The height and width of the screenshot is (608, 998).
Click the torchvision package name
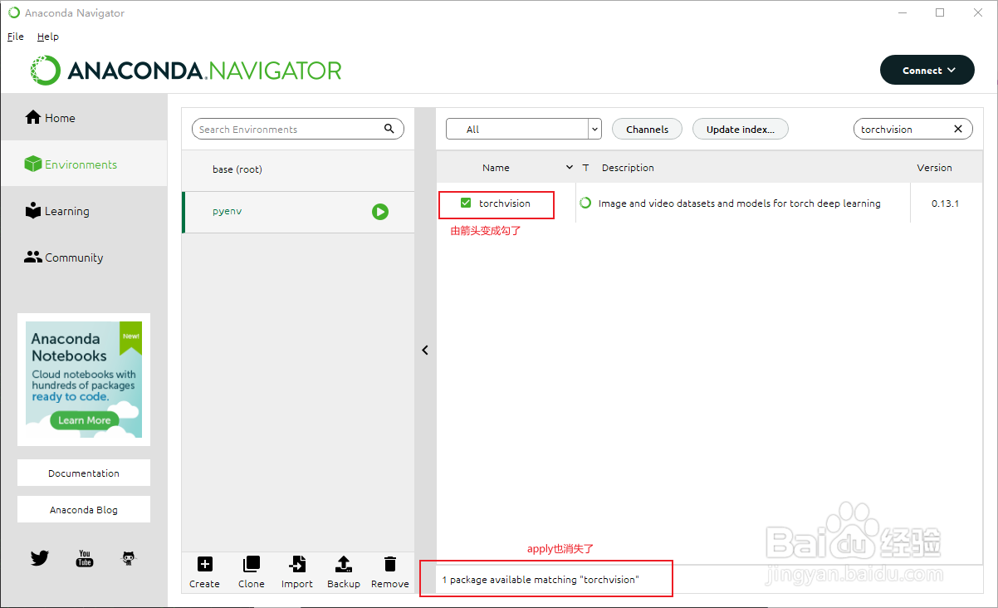pos(505,203)
